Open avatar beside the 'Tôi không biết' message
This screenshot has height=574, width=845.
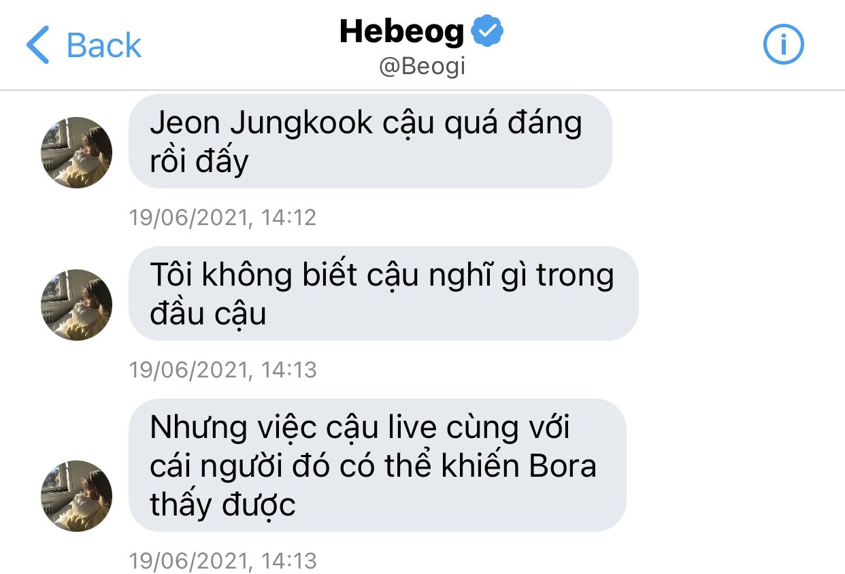[x=77, y=305]
